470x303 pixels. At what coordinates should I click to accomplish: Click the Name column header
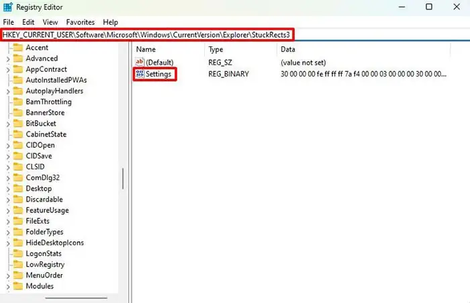pyautogui.click(x=146, y=49)
